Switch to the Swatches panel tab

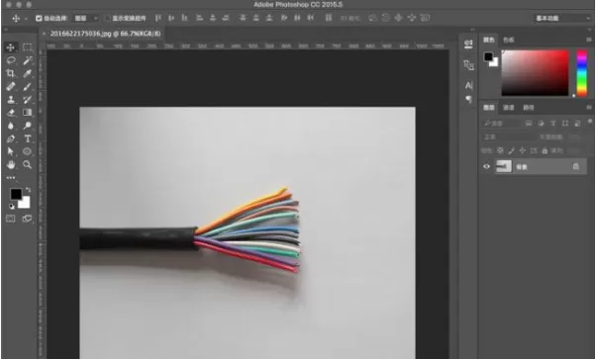pyautogui.click(x=508, y=40)
